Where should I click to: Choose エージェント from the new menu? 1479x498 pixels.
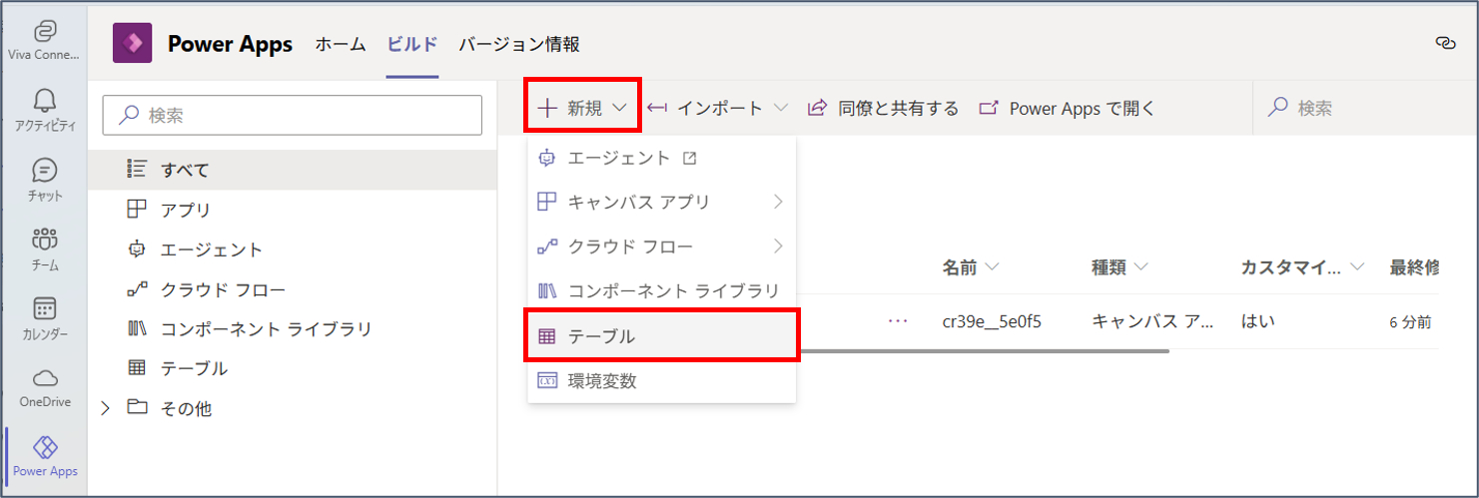pos(661,158)
